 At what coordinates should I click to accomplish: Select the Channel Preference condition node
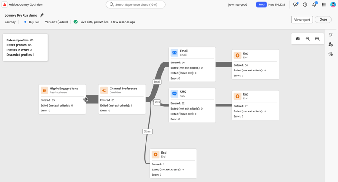[122, 90]
